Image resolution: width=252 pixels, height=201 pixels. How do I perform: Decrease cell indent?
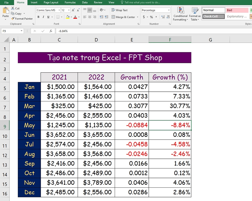point(101,17)
